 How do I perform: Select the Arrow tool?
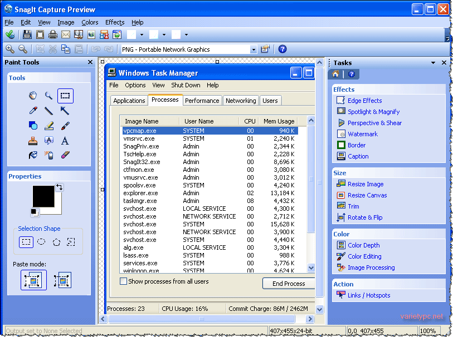point(65,111)
